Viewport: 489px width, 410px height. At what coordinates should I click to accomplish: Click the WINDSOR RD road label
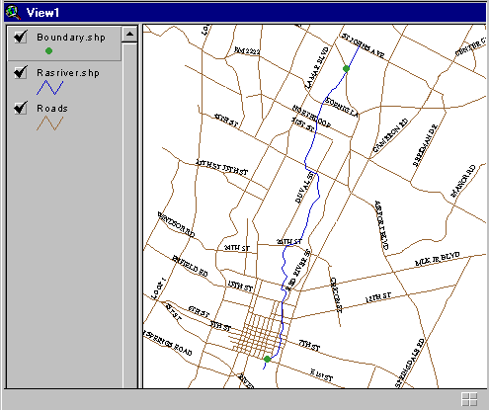pyautogui.click(x=176, y=224)
